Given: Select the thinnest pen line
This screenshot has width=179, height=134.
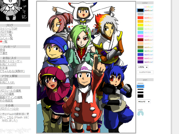Looking at the screenshot, I should pyautogui.click(x=140, y=83).
